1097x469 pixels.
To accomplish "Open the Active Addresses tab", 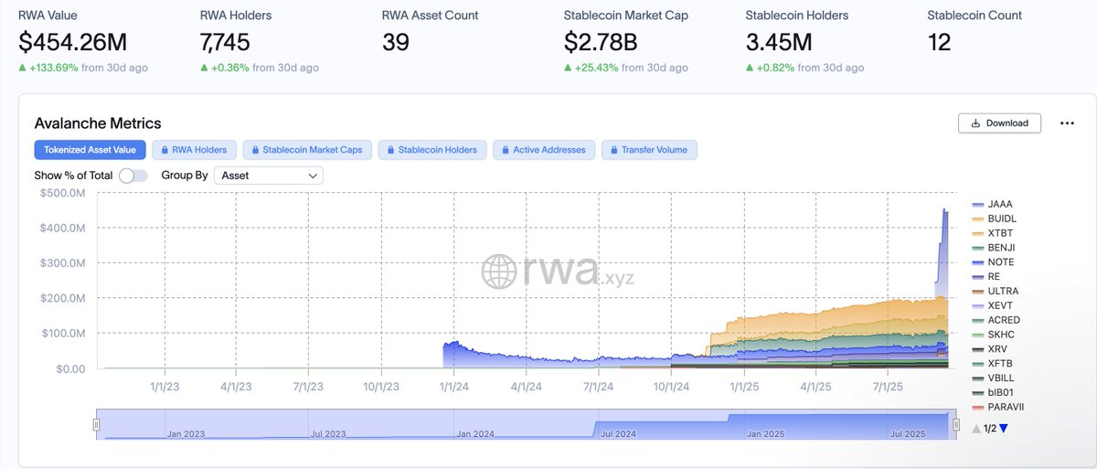I will tap(544, 150).
